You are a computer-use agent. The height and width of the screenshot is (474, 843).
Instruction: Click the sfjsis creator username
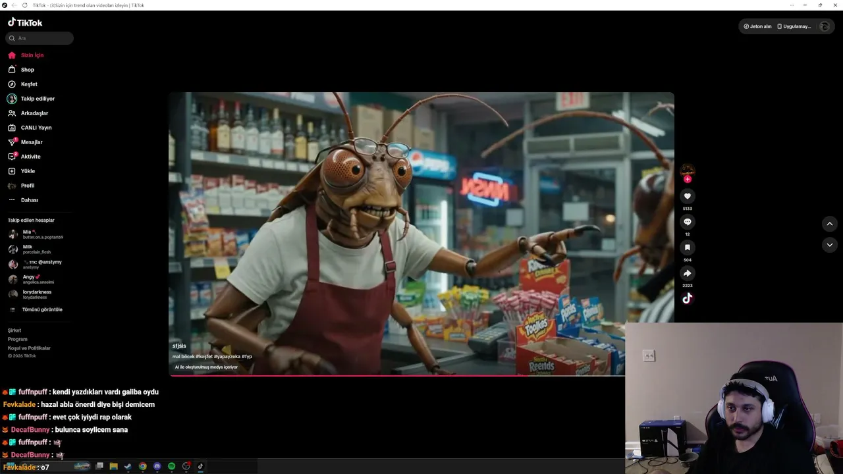tap(179, 346)
